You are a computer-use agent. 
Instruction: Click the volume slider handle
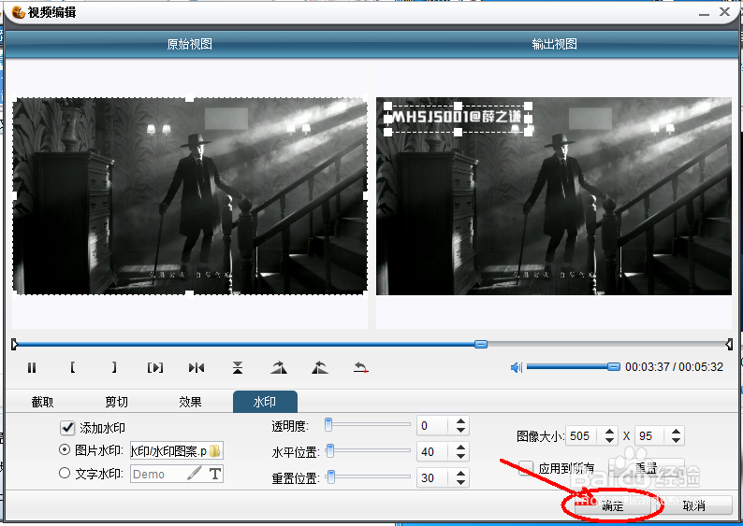[x=614, y=366]
